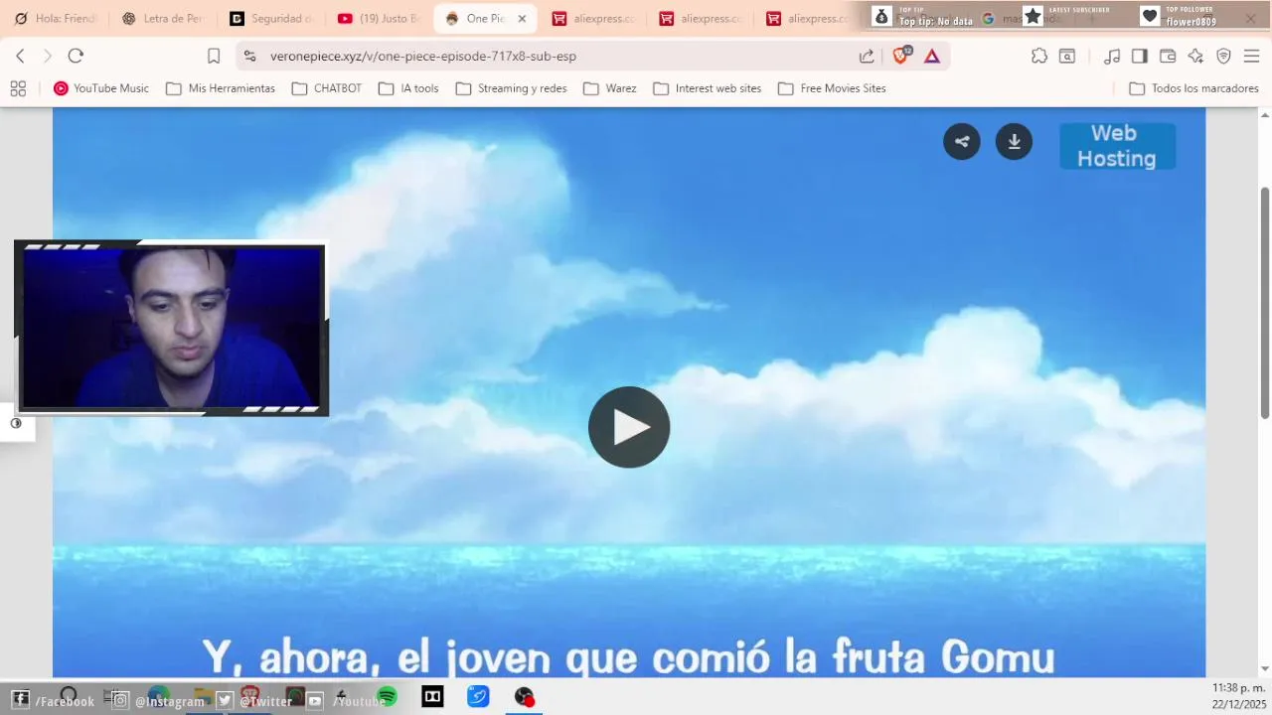
Task: Expand the Free Movies Sites folder
Action: tap(832, 88)
